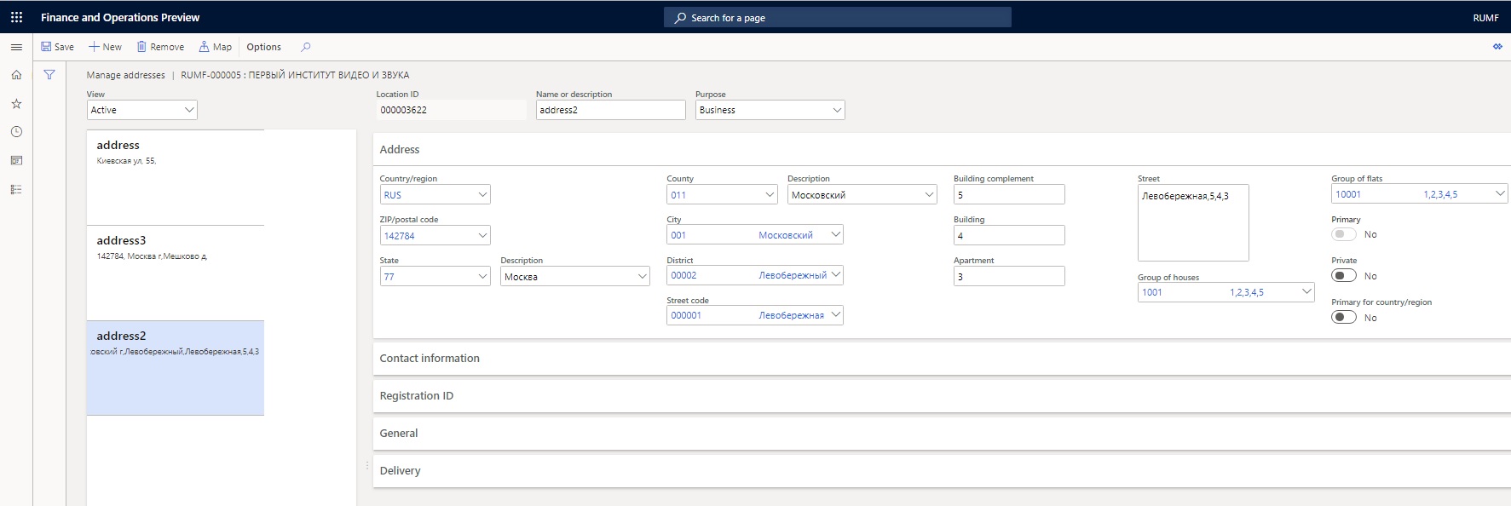Select the address3 list entry
The height and width of the screenshot is (506, 1511).
[x=176, y=273]
